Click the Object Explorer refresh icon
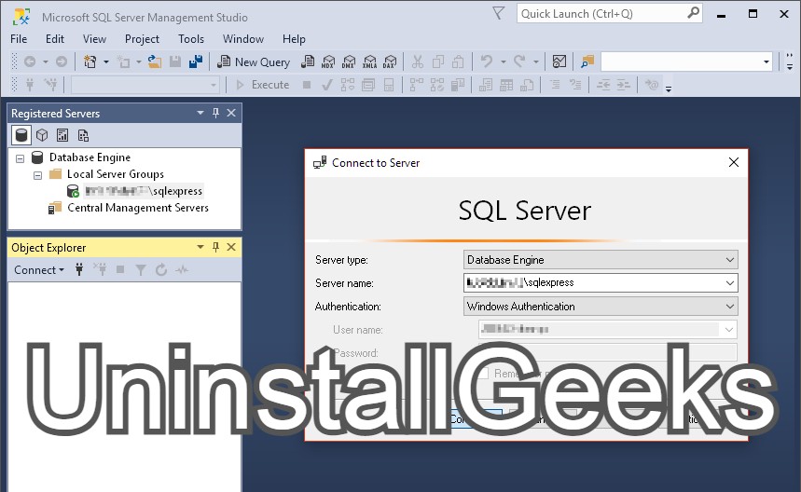801x492 pixels. (161, 269)
